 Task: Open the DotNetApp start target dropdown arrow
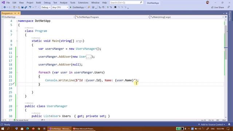point(85,7)
